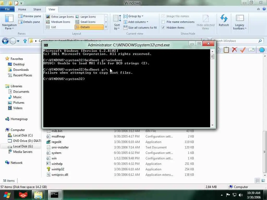Select the smi-installer file row
This screenshot has width=267, height=200.
(120, 147)
